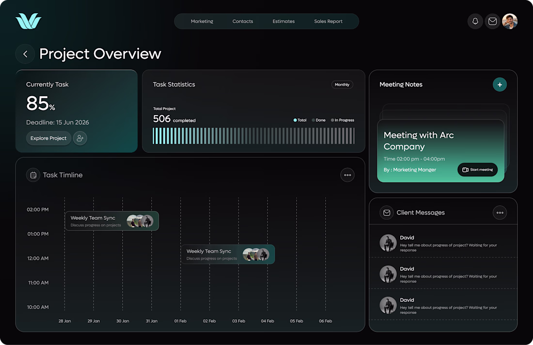Screen dimensions: 533x345
Task: Open the notifications bell icon
Action: (x=475, y=21)
